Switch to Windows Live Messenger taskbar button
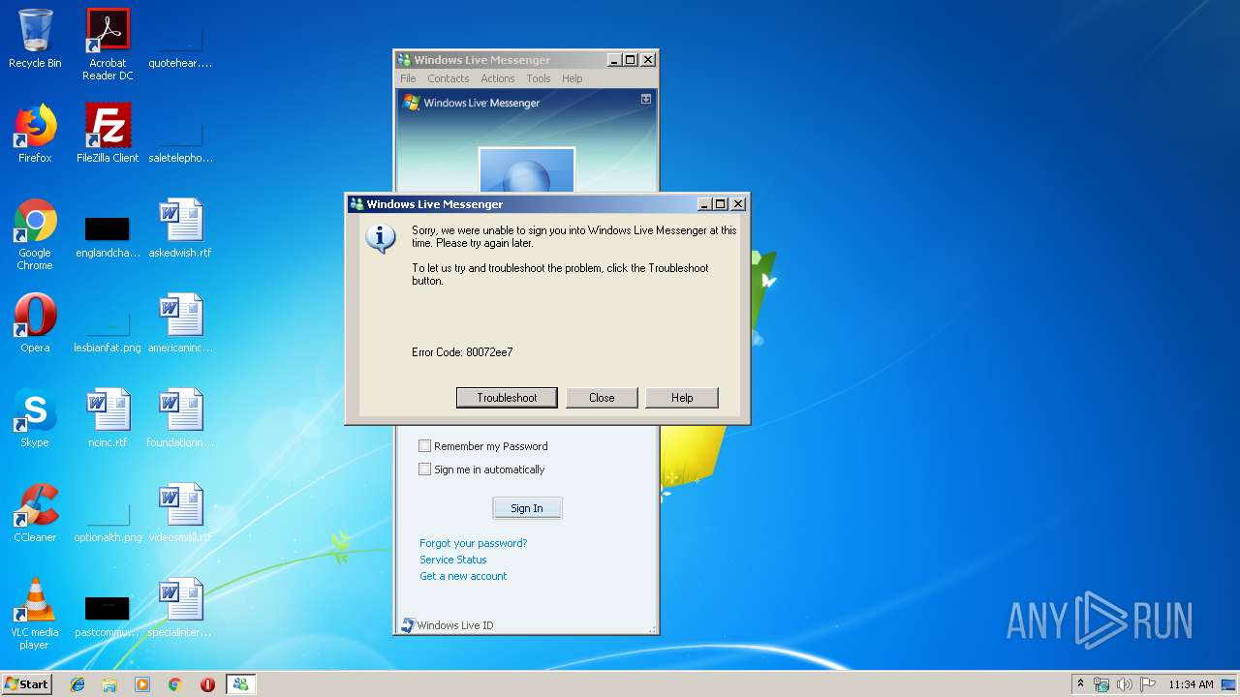The width and height of the screenshot is (1240, 697). [240, 684]
